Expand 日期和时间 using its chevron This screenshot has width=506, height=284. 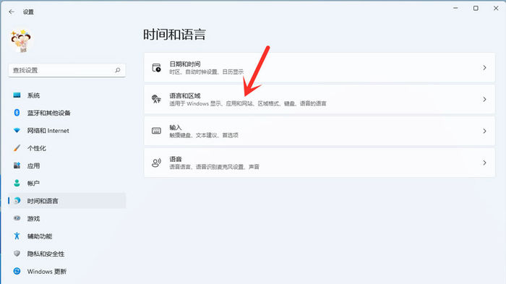[484, 68]
